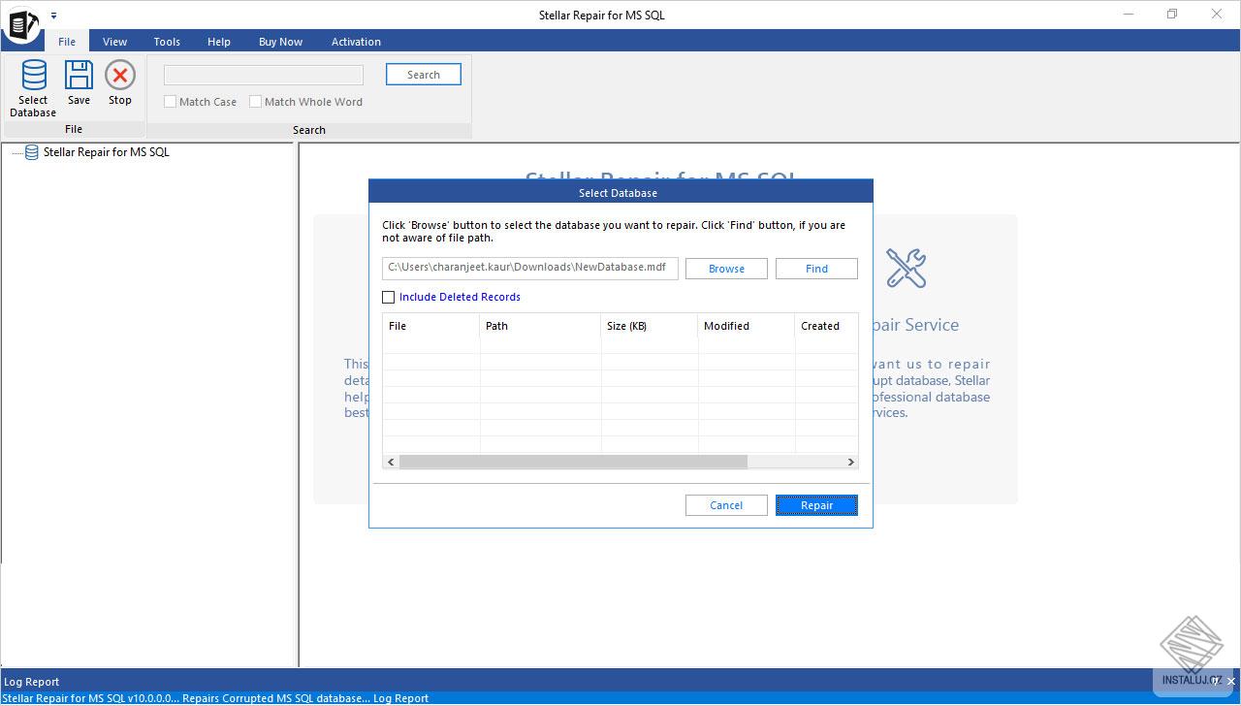This screenshot has height=706, width=1241.
Task: Click the Cancel button in dialog
Action: coord(726,505)
